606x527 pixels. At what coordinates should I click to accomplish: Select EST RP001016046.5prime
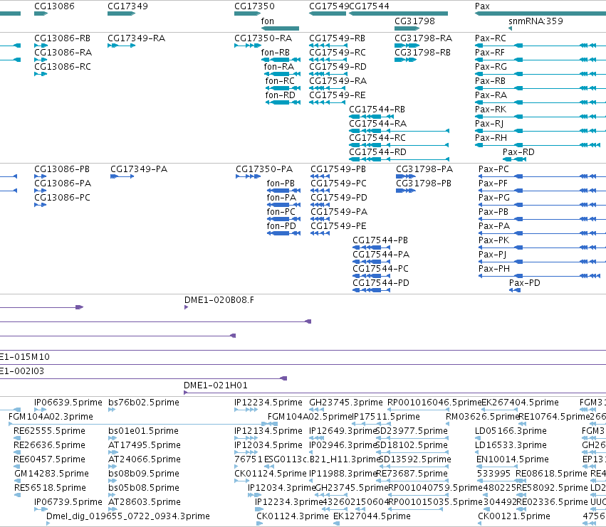[434, 403]
